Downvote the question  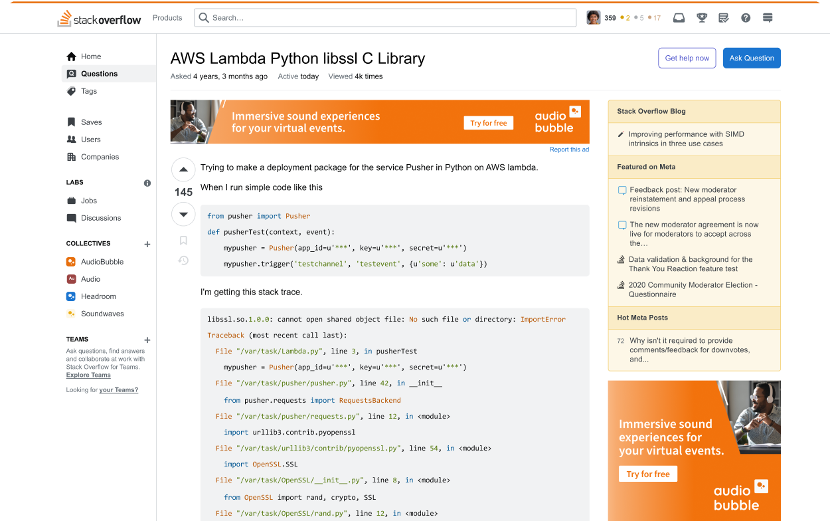183,215
